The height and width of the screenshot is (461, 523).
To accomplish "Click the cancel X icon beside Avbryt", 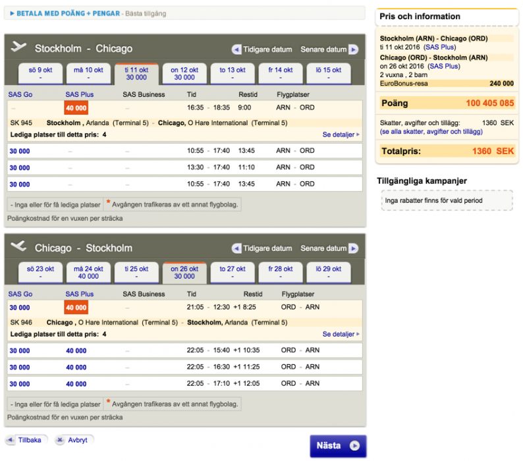I will point(61,440).
